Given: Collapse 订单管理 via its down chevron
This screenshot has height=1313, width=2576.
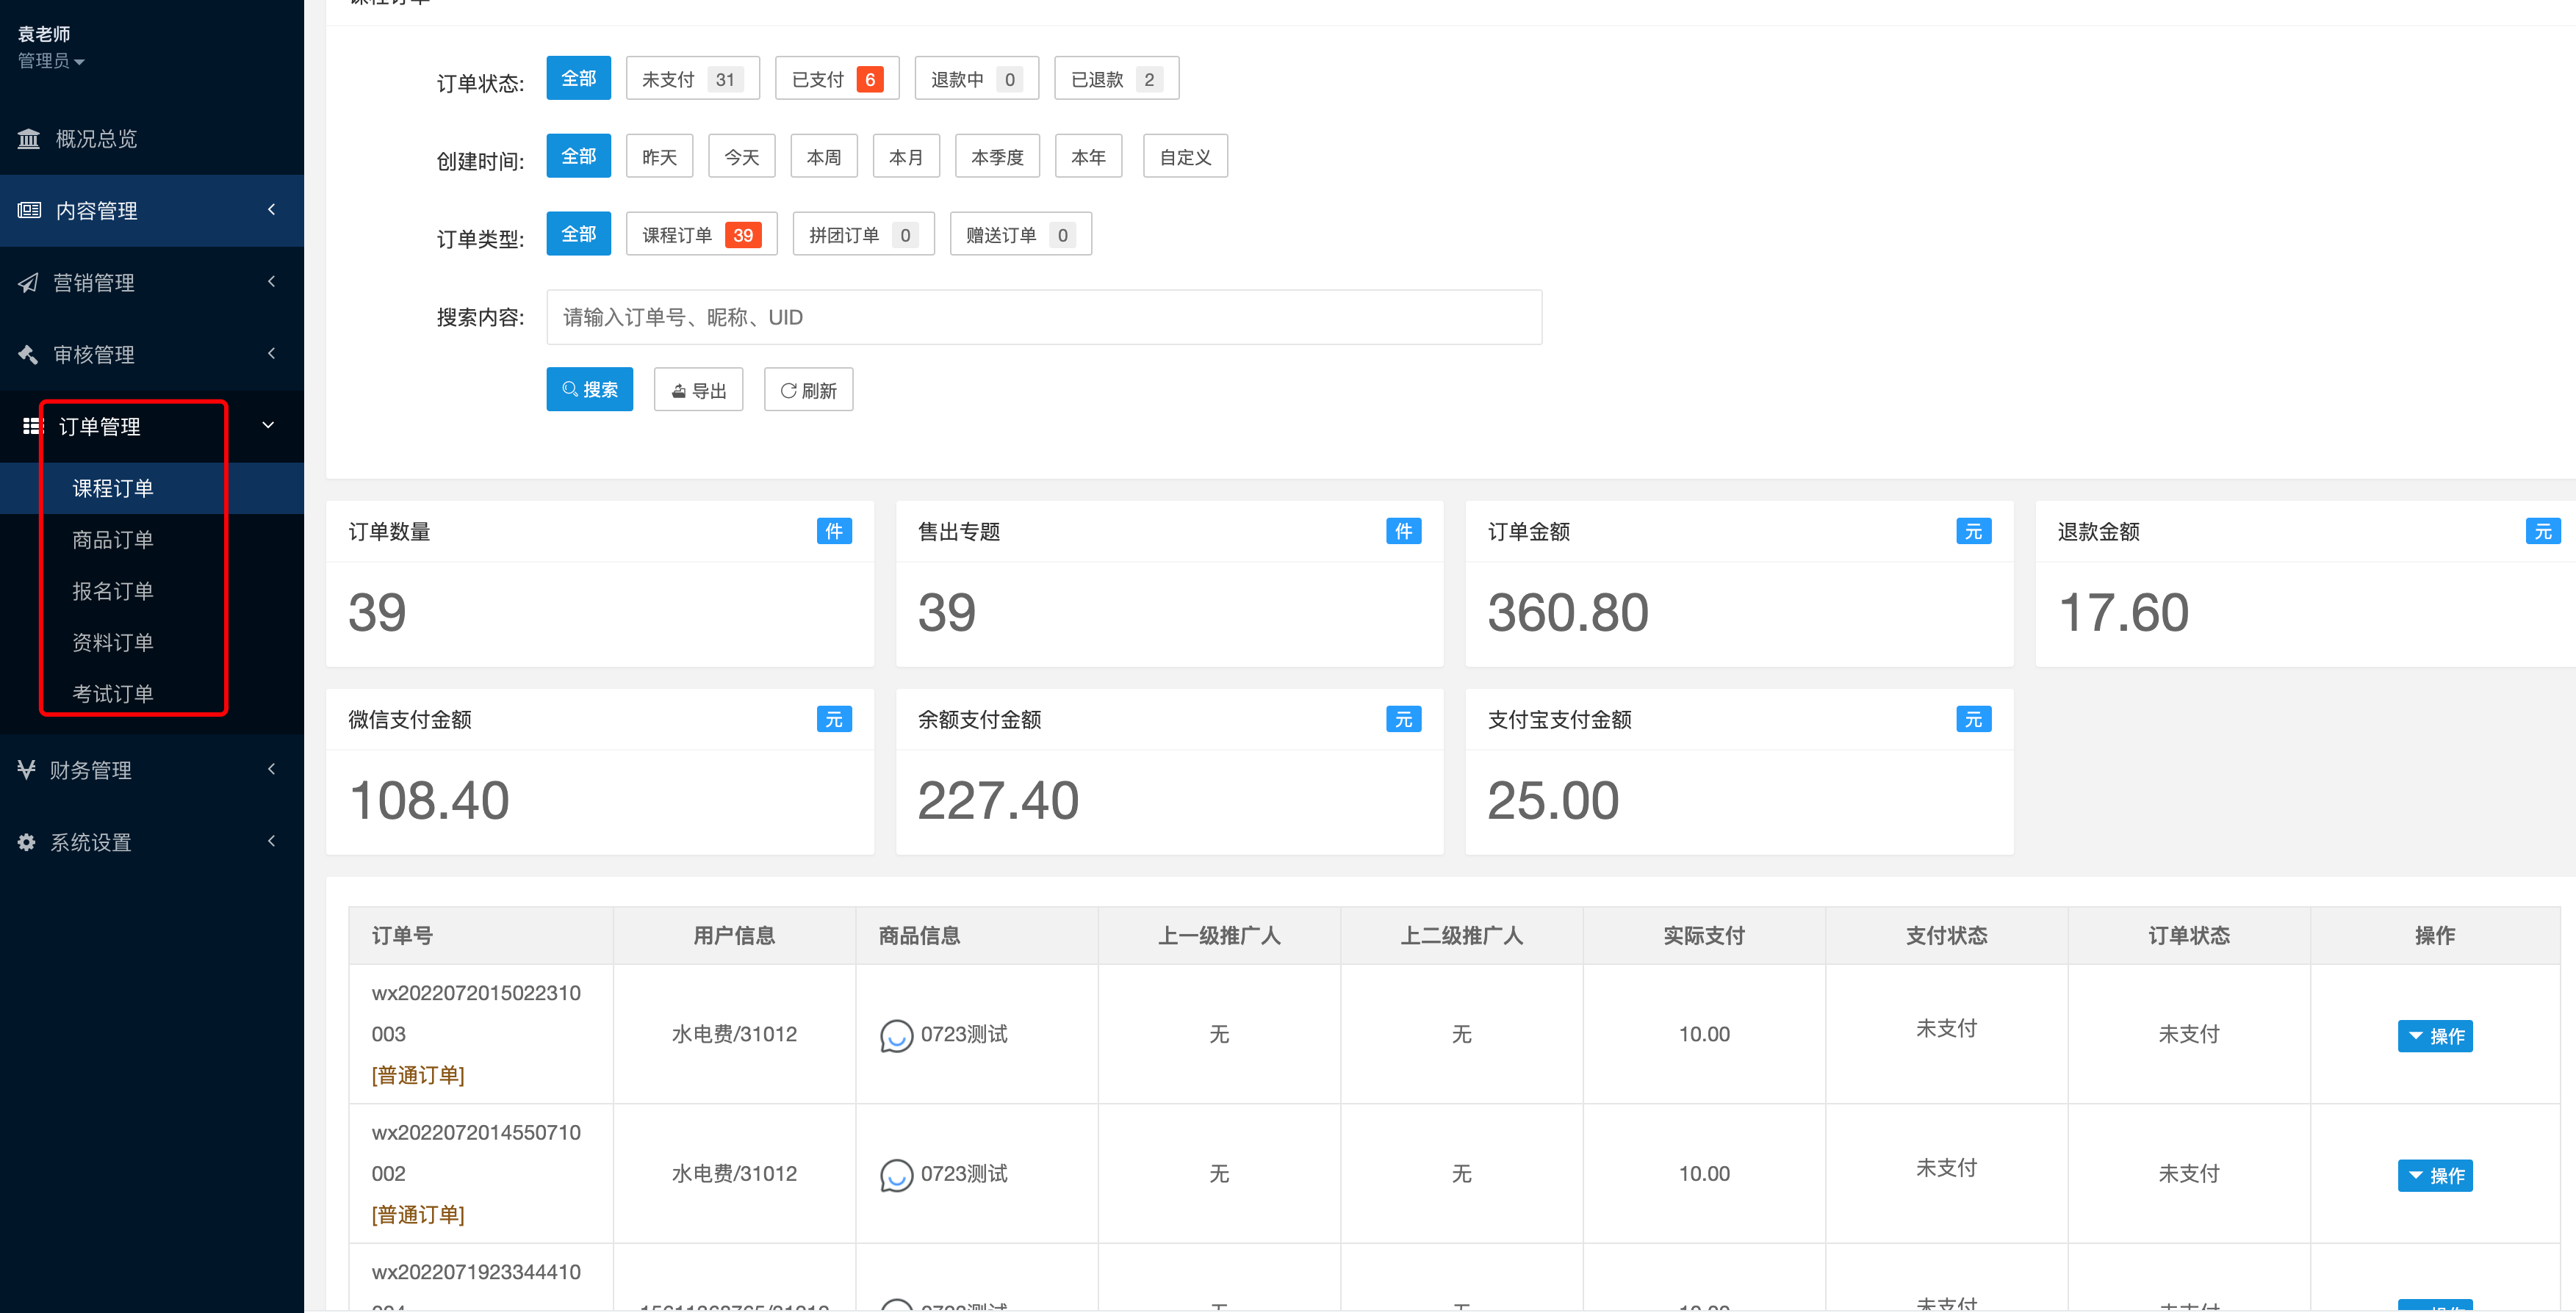Looking at the screenshot, I should pos(268,426).
